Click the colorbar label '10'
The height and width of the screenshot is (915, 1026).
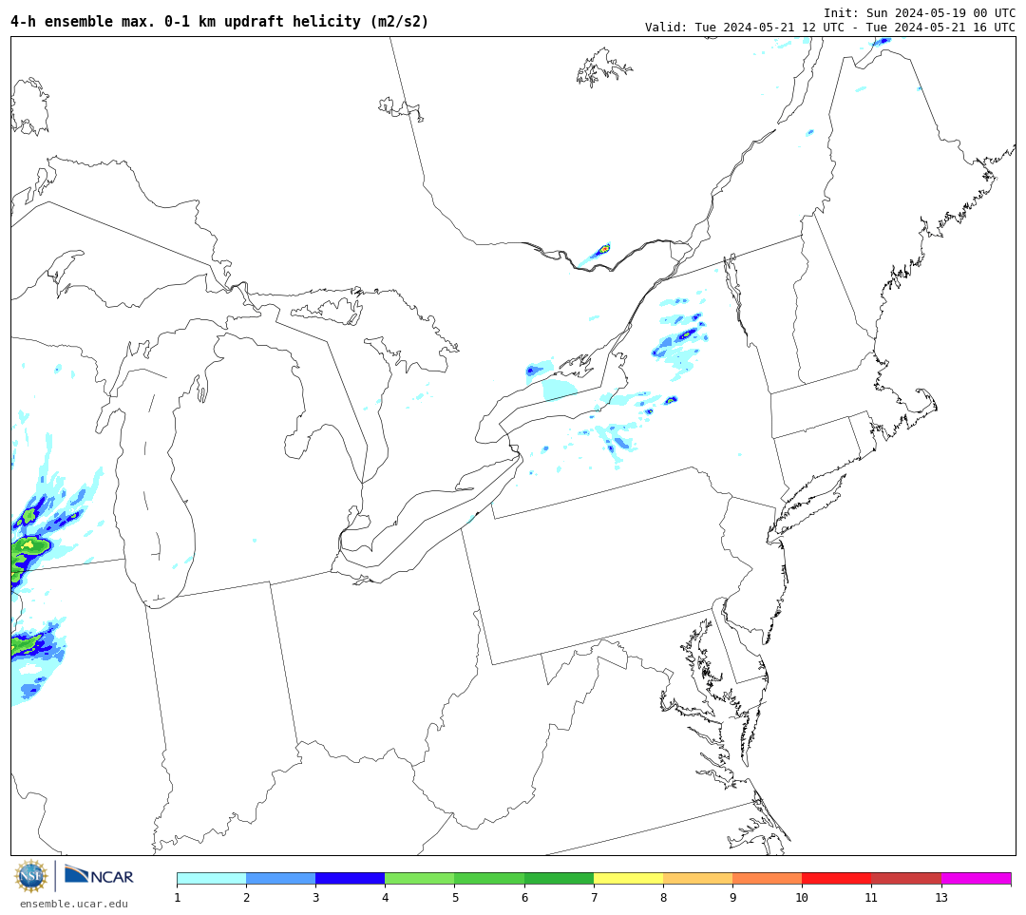pyautogui.click(x=802, y=897)
